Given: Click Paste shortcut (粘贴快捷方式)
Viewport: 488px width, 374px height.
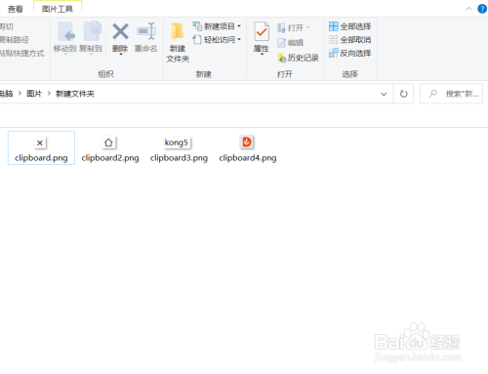Looking at the screenshot, I should tap(21, 53).
